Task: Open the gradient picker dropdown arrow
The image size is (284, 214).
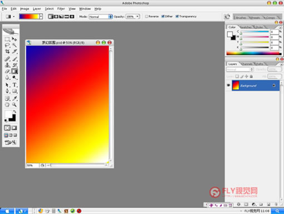Action: click(41, 16)
